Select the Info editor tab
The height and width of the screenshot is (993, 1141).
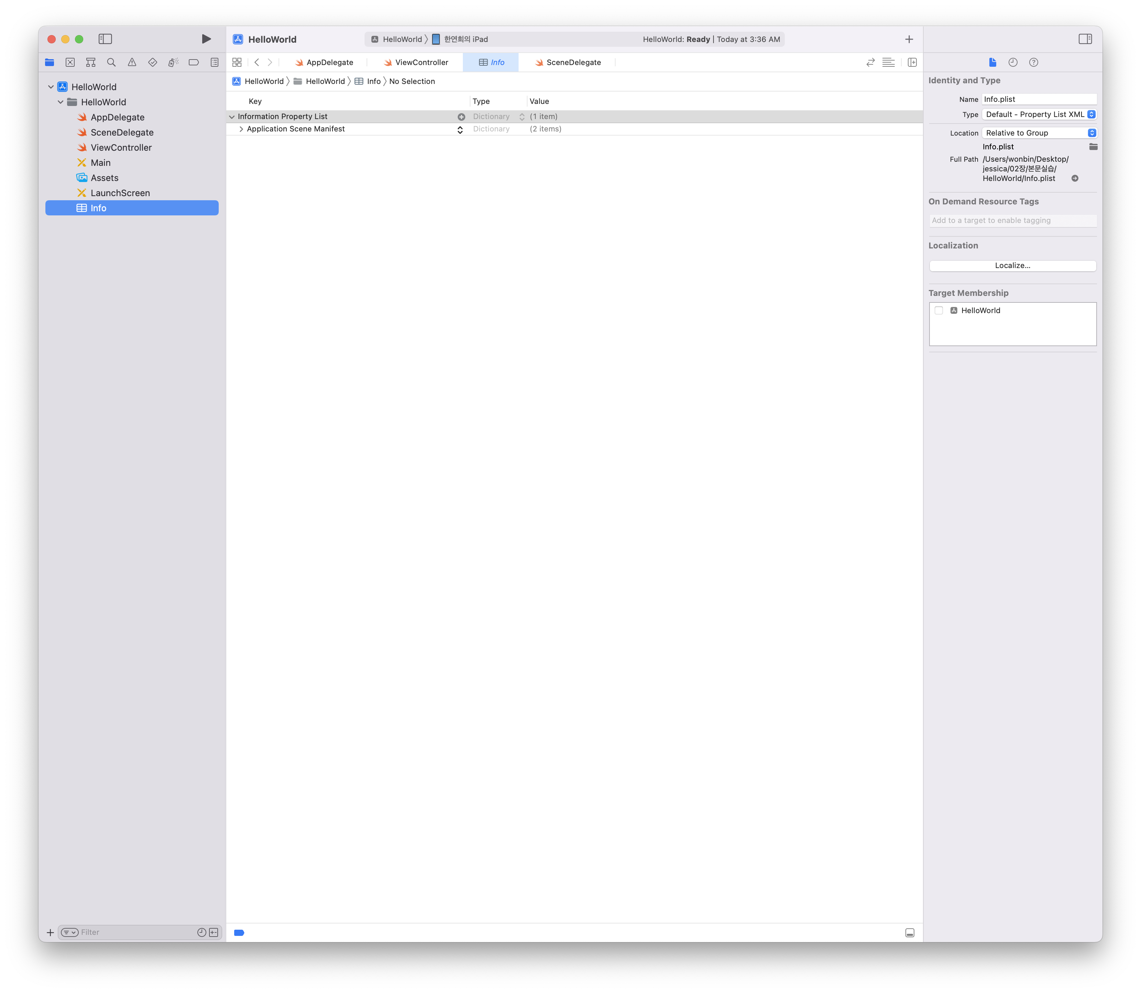[x=491, y=62]
